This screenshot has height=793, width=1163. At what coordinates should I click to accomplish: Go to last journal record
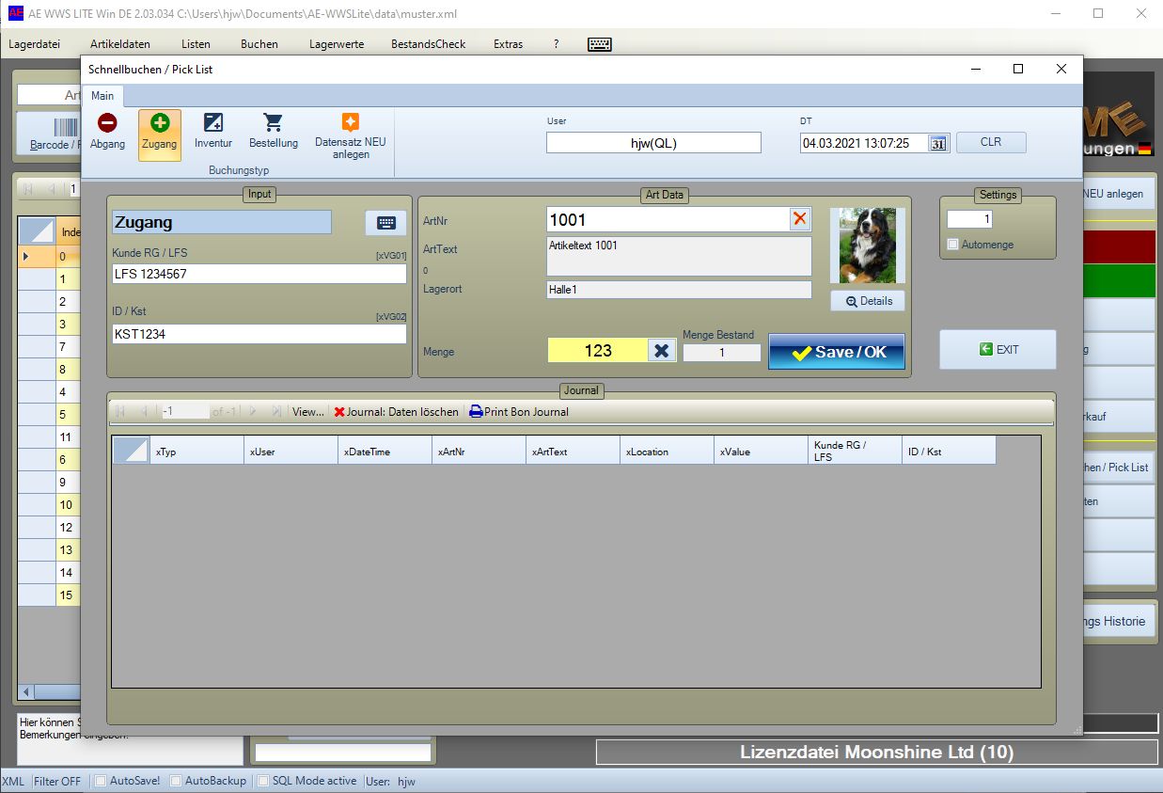(x=276, y=411)
